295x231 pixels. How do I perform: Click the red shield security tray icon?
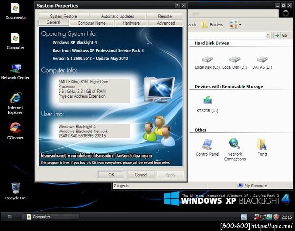[x=276, y=217]
